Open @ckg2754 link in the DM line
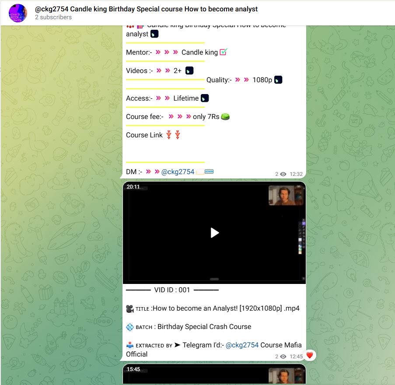Screen dimensions: 395x385 pyautogui.click(x=178, y=172)
